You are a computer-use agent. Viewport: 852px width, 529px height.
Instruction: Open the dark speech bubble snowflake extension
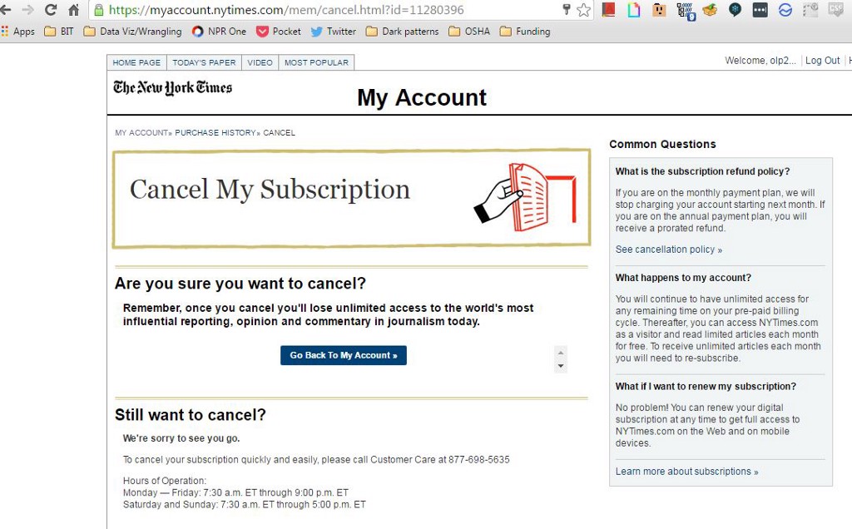click(735, 10)
